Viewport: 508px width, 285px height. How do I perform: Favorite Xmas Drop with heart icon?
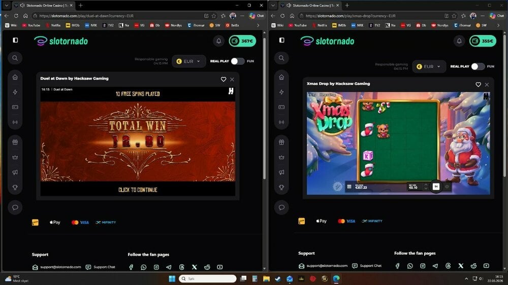point(478,84)
